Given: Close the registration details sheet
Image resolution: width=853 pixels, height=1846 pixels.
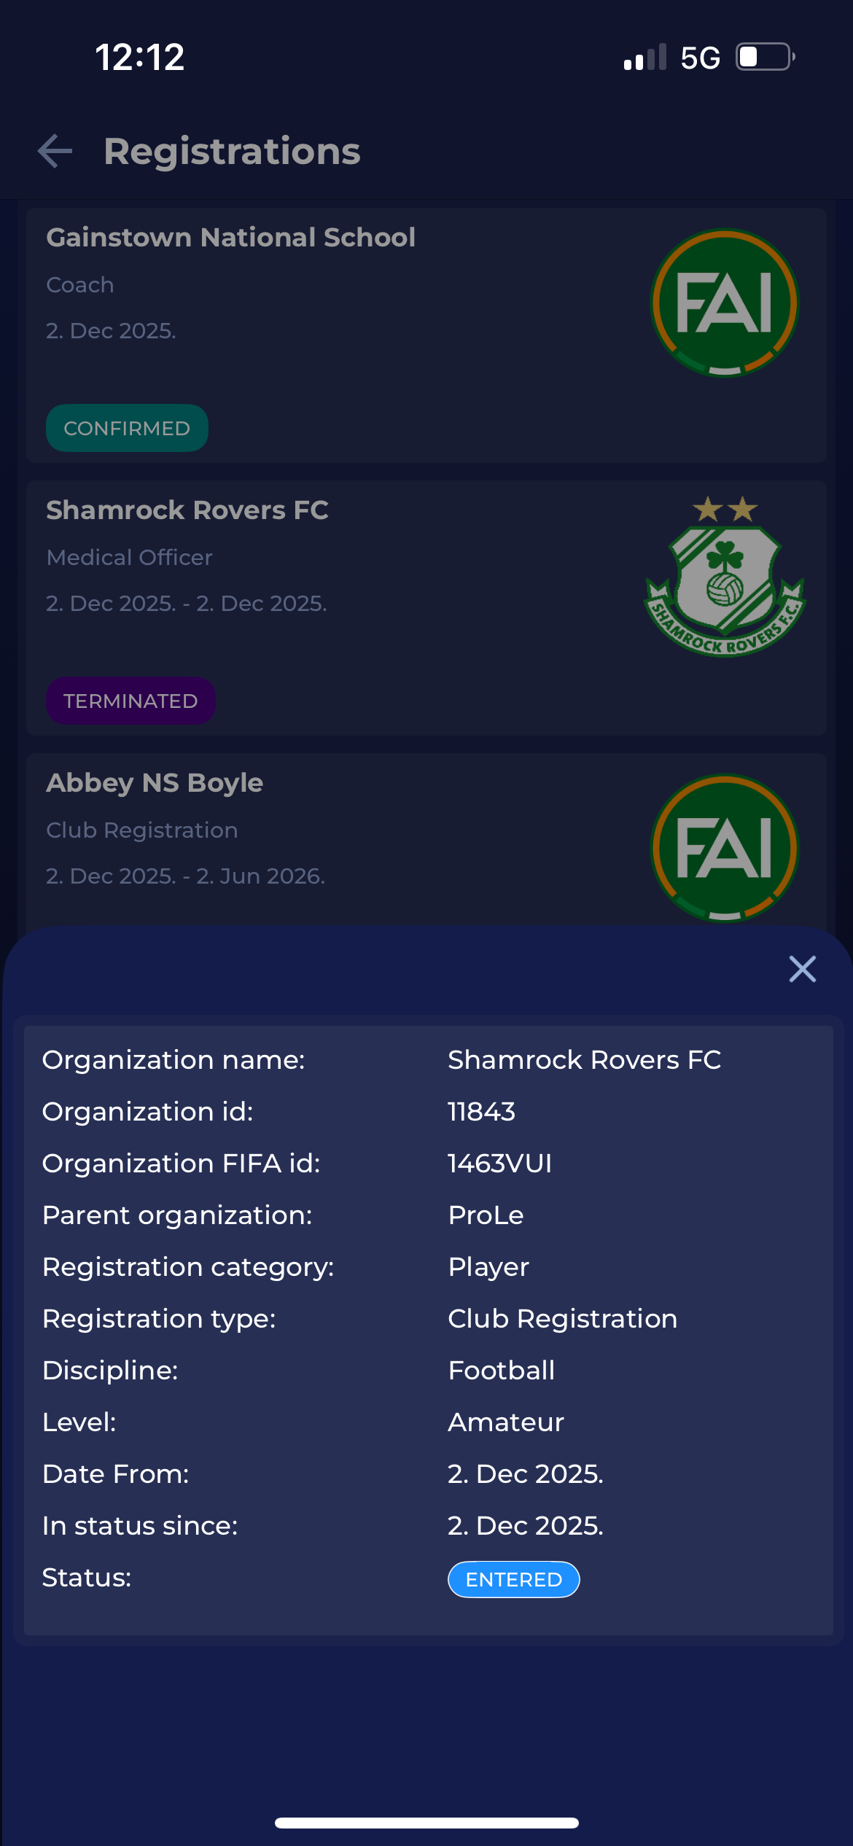Looking at the screenshot, I should pyautogui.click(x=802, y=969).
